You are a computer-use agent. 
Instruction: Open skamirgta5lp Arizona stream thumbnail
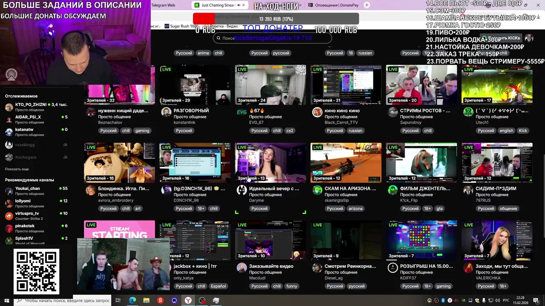(346, 162)
